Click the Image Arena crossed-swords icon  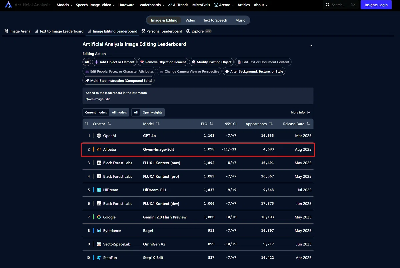[6, 31]
